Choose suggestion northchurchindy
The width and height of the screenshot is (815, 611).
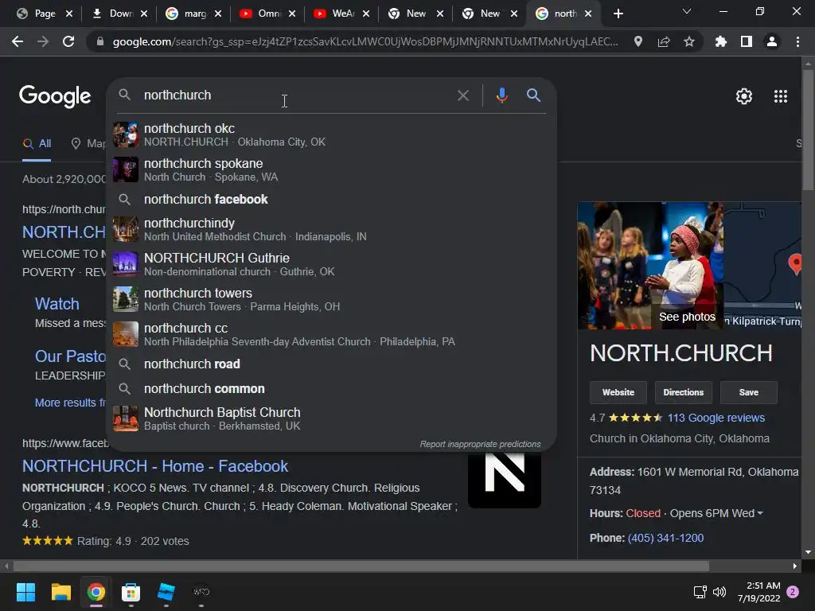click(331, 229)
